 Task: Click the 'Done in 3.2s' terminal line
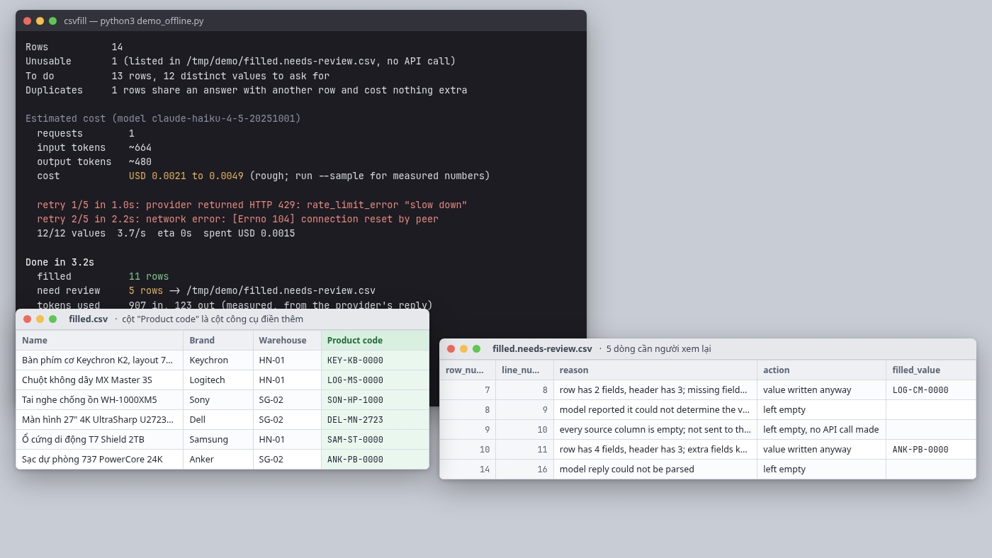[x=60, y=263]
